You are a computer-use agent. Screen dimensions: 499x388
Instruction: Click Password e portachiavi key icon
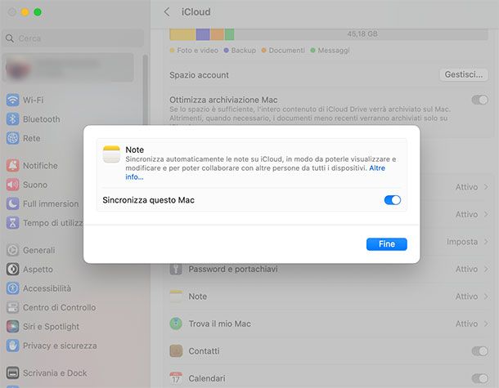coord(176,269)
